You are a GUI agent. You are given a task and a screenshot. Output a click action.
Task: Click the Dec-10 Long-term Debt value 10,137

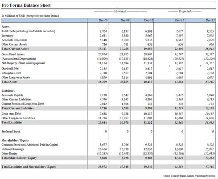(148, 114)
